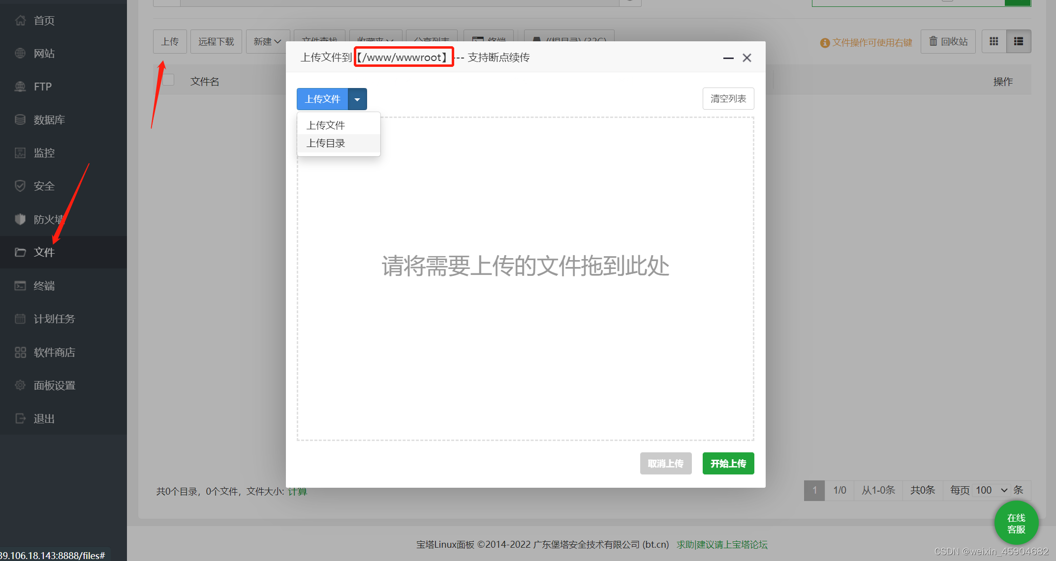The height and width of the screenshot is (561, 1056).
Task: Expand the 上传文件 dropdown button
Action: pos(358,98)
